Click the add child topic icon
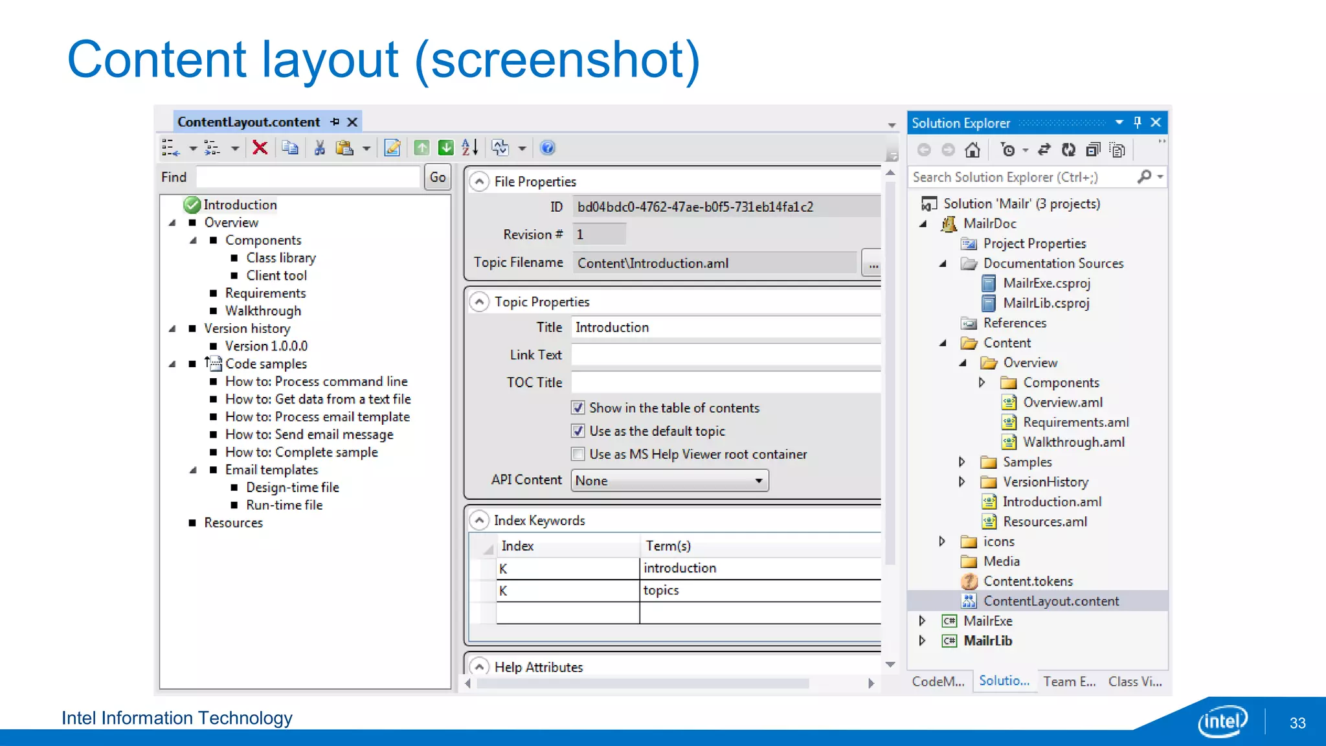Screen dimensions: 1326x746 click(x=212, y=148)
